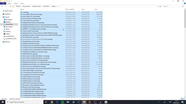
Task: Switch to details view layout icon
Action: pos(182,99)
